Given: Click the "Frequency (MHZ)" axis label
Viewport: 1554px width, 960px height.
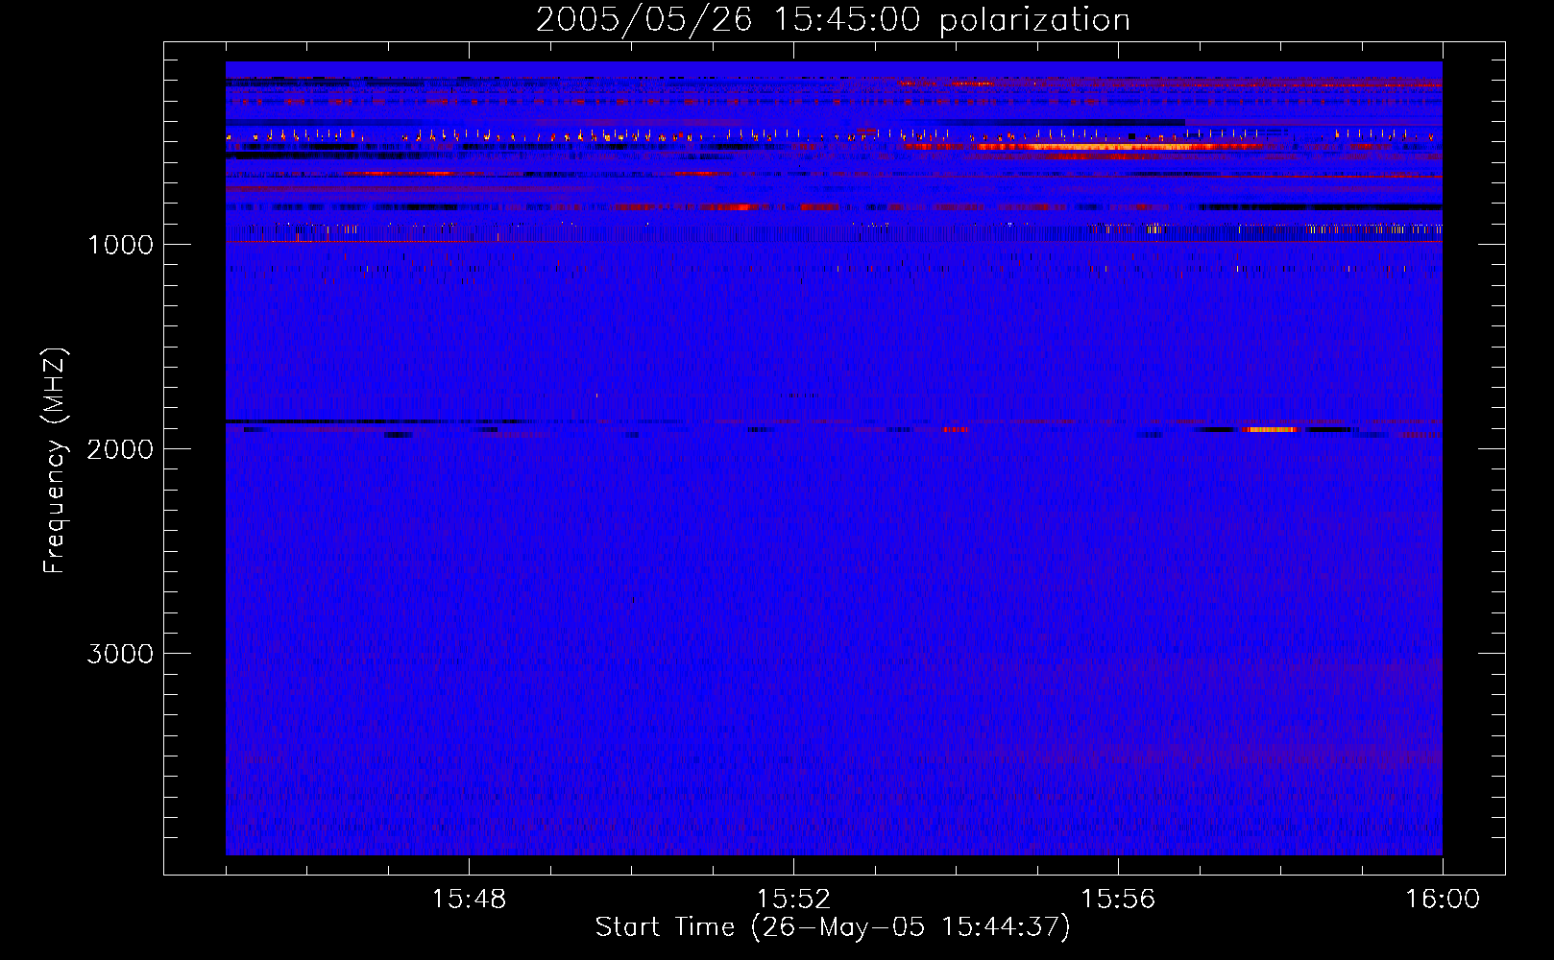Looking at the screenshot, I should (54, 461).
